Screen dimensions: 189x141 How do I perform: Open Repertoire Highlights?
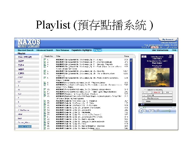(x=81, y=50)
